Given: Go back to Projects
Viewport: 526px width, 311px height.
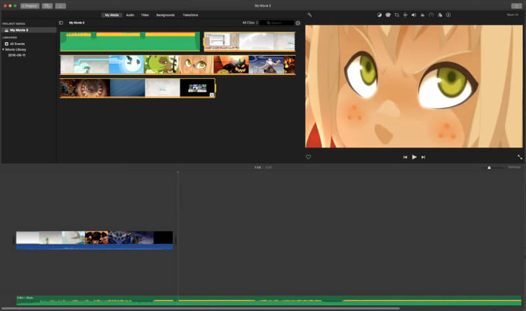Looking at the screenshot, I should tap(30, 6).
